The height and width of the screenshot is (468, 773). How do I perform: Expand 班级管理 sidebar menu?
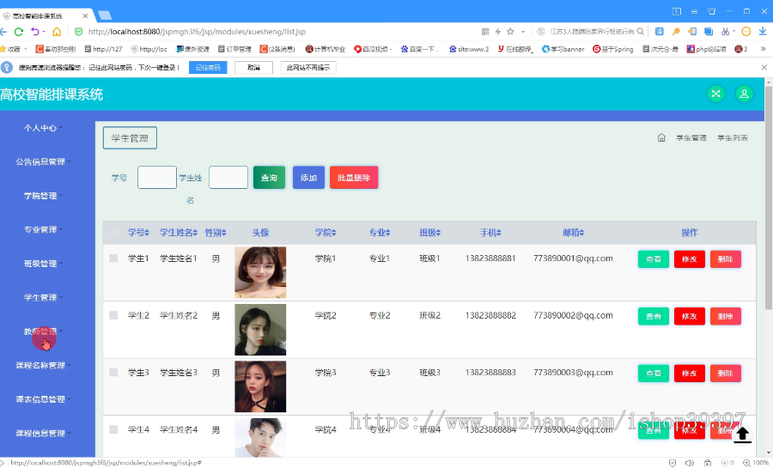click(44, 264)
